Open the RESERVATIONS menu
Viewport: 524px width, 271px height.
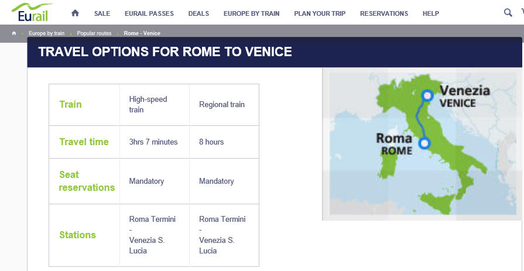point(384,13)
